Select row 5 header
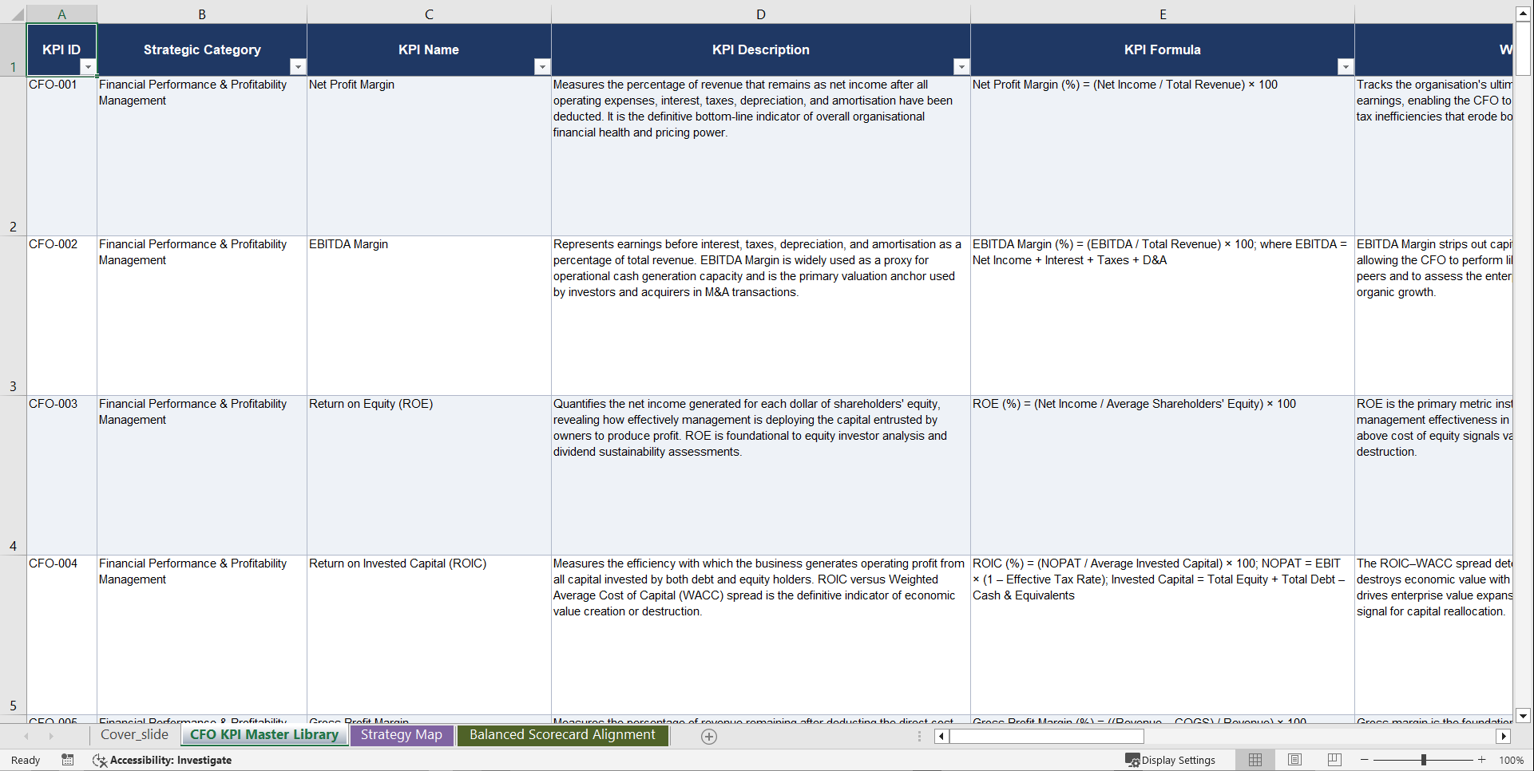Image resolution: width=1534 pixels, height=771 pixels. click(13, 635)
